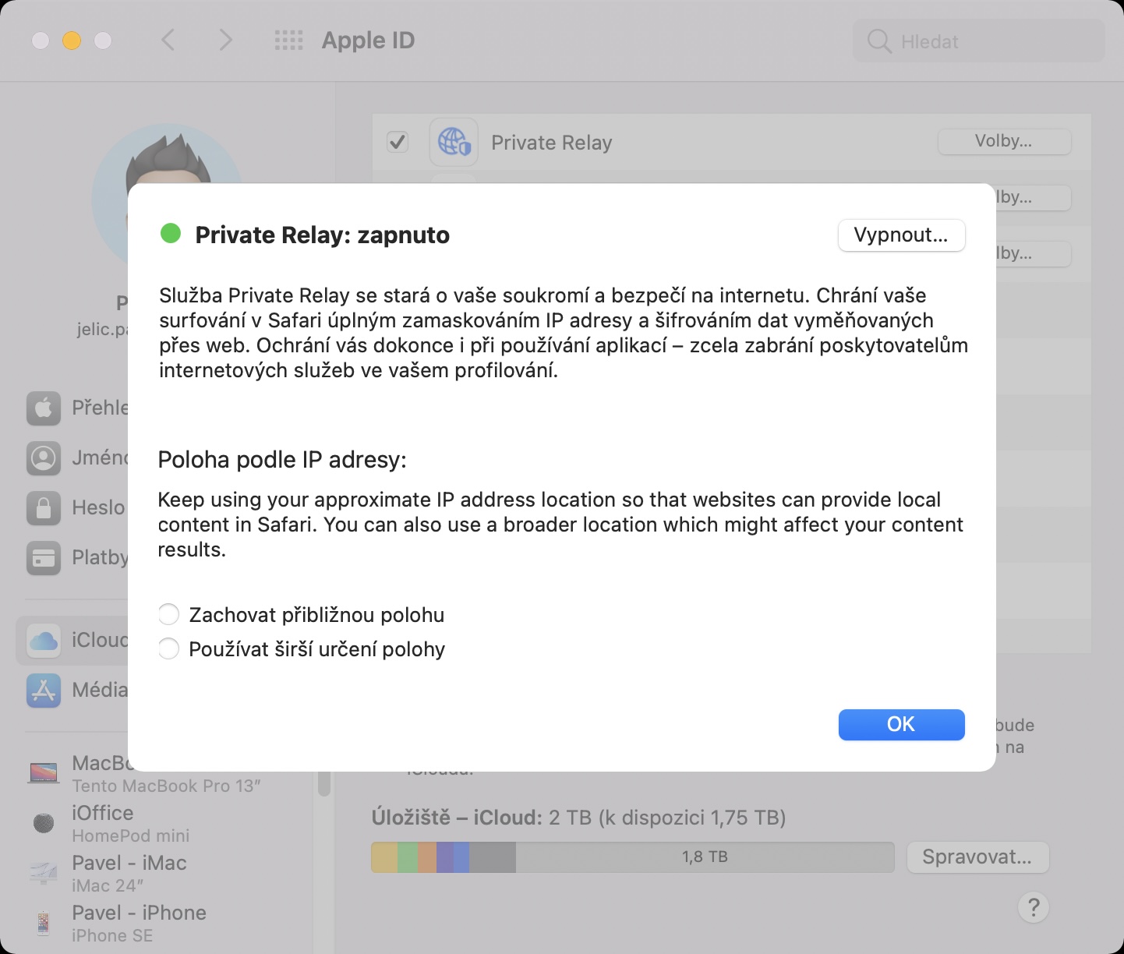Open help with the question mark button

click(x=1034, y=907)
